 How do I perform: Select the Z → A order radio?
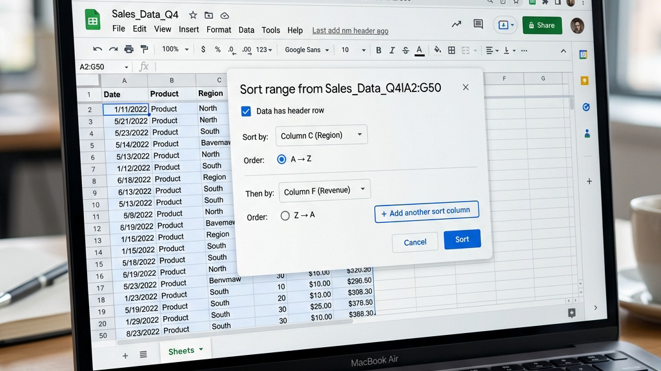pyautogui.click(x=285, y=215)
